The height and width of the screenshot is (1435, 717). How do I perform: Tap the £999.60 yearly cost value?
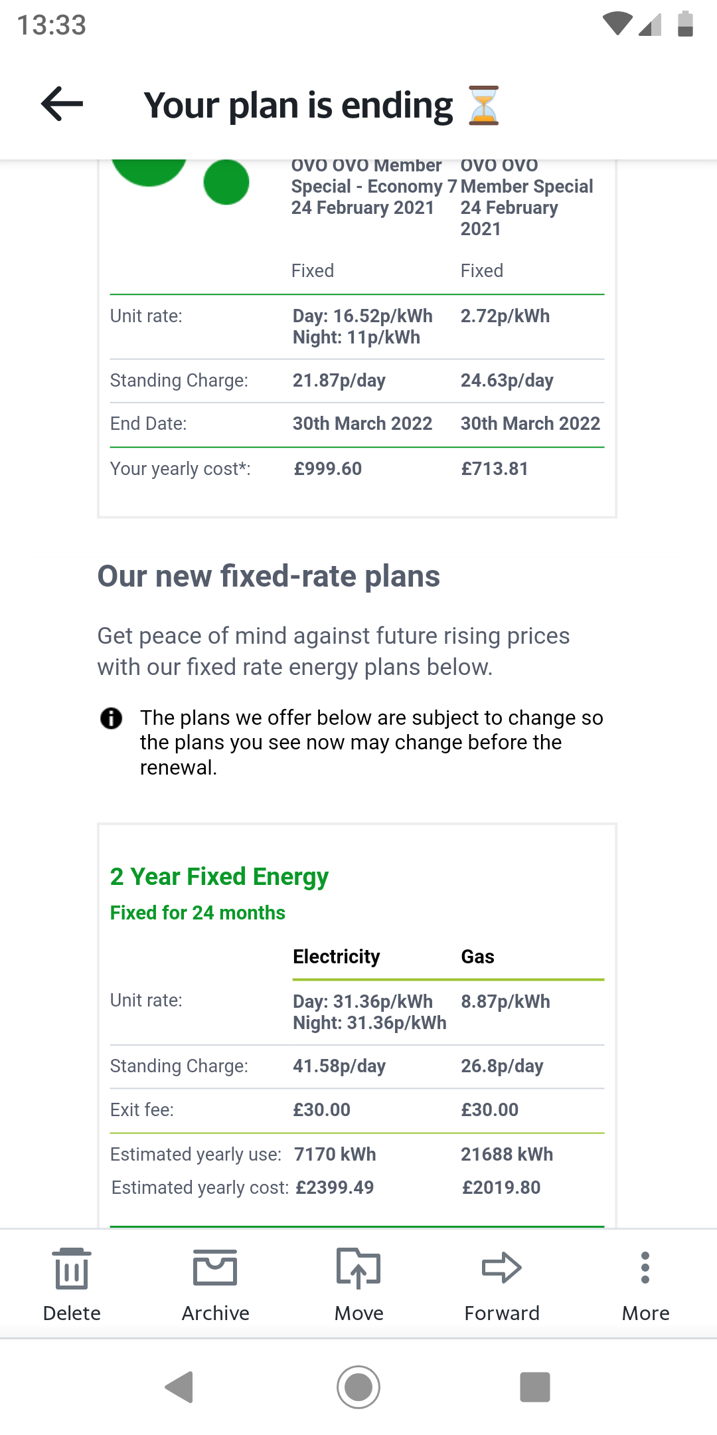tap(328, 469)
